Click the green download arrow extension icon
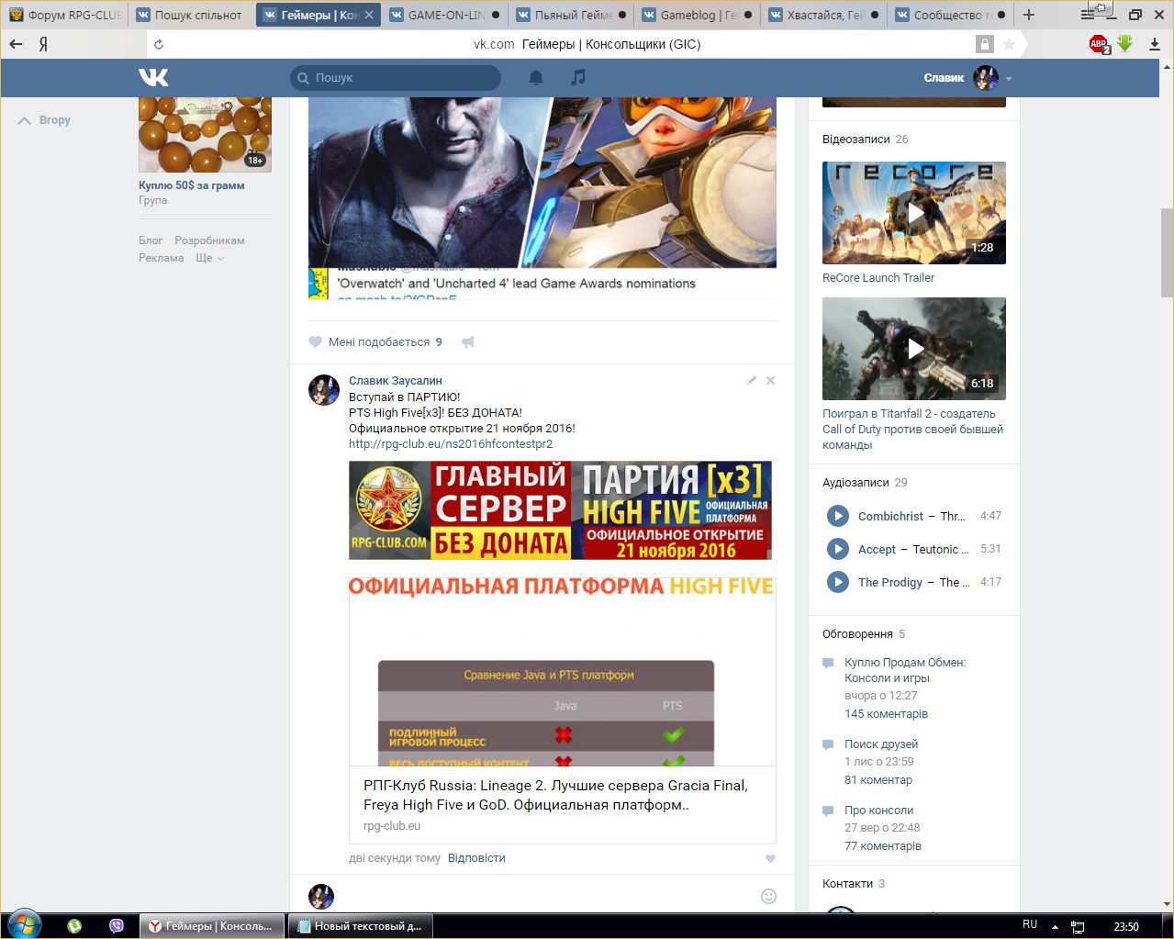The height and width of the screenshot is (939, 1174). coord(1125,43)
